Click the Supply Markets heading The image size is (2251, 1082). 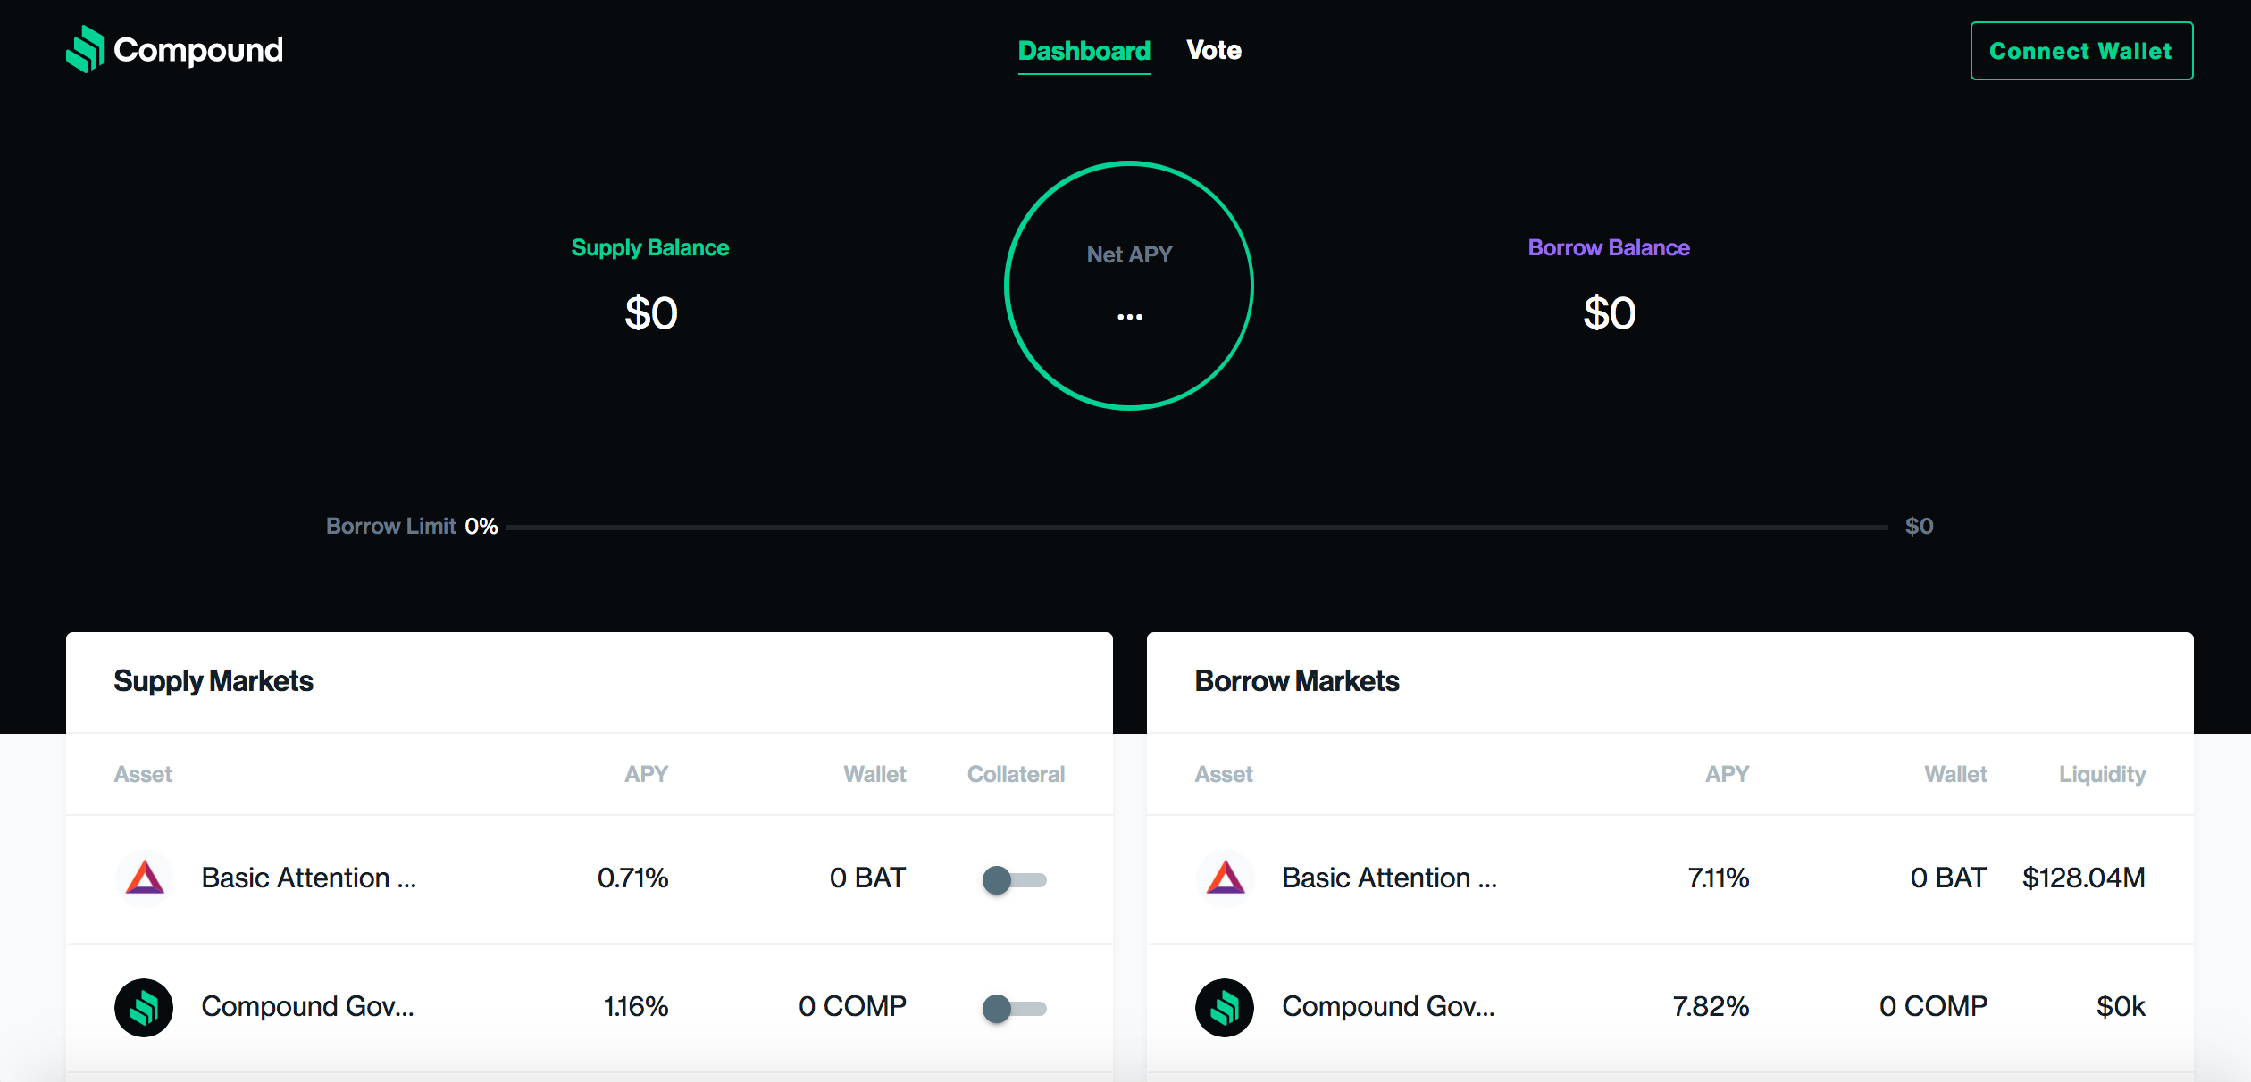213,681
